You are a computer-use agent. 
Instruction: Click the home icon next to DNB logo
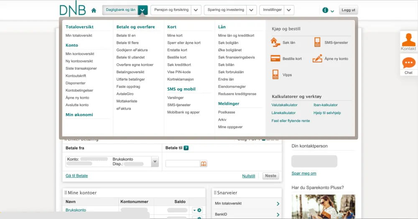coord(94,10)
